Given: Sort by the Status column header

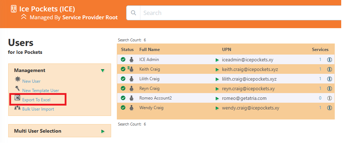Looking at the screenshot, I should [x=127, y=50].
